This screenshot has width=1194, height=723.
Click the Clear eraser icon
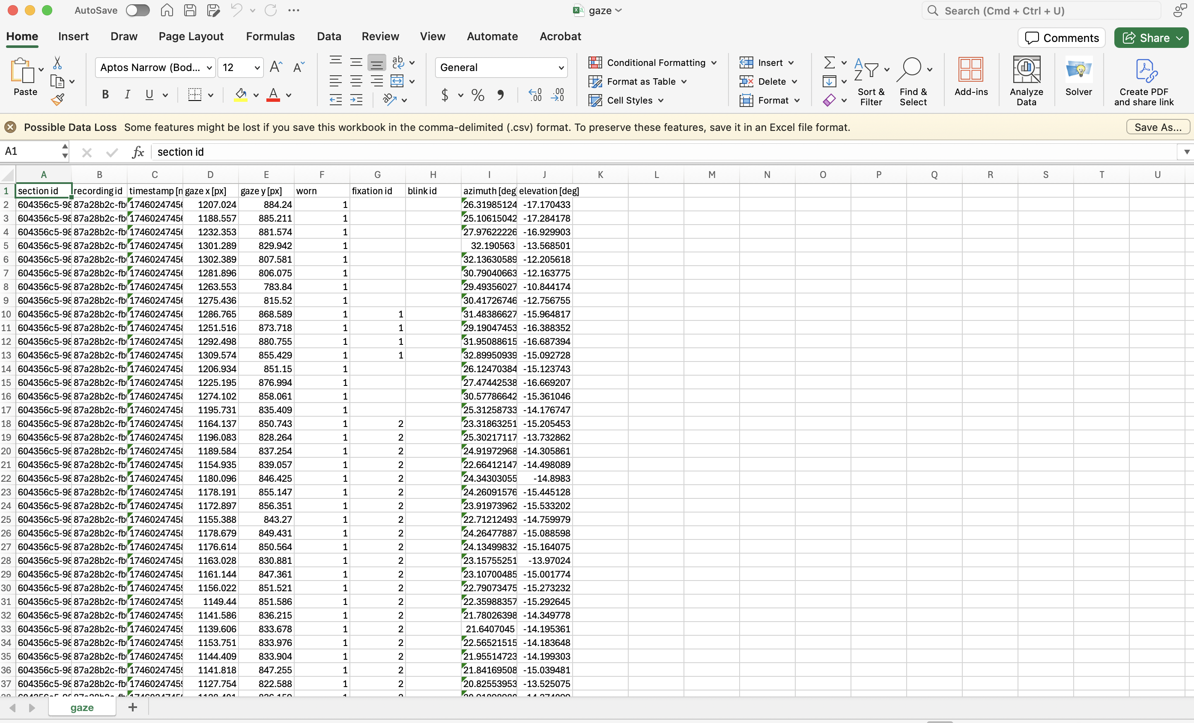829,100
